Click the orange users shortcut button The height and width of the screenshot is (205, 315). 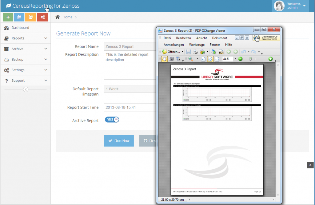pyautogui.click(x=31, y=17)
